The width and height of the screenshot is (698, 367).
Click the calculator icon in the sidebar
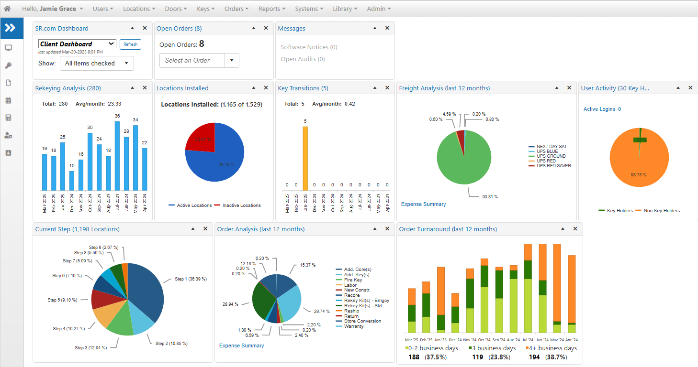(x=8, y=118)
